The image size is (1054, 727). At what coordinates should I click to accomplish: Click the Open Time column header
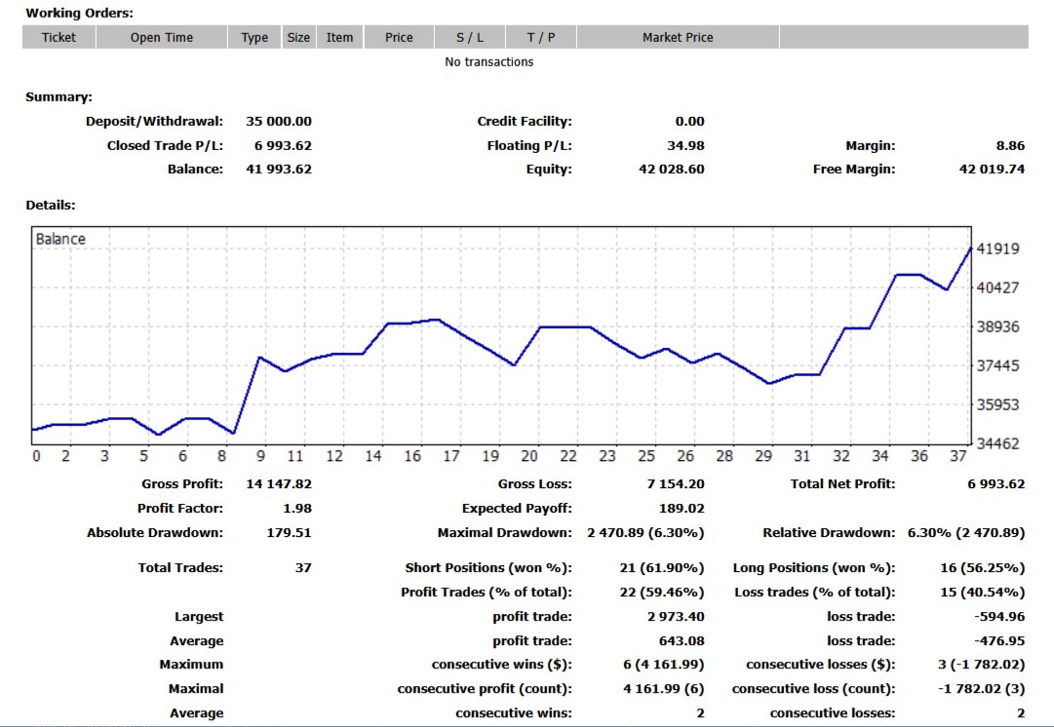click(162, 37)
